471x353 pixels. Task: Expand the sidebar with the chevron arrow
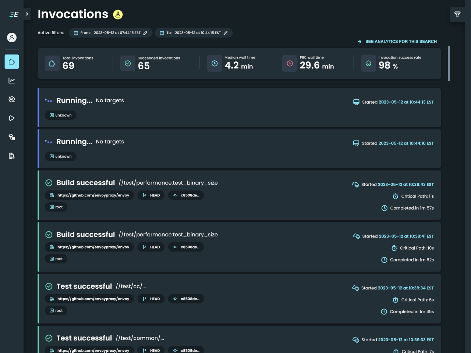tap(27, 14)
